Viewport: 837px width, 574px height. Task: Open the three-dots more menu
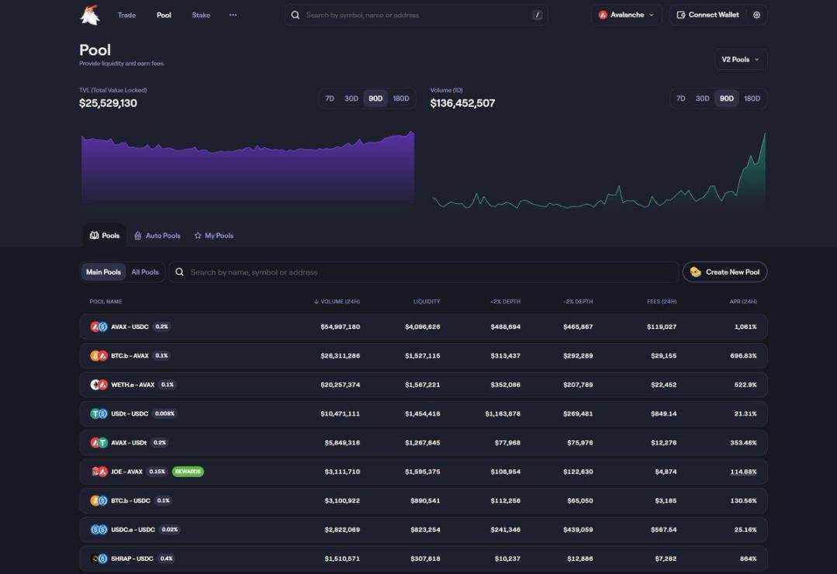click(x=233, y=15)
